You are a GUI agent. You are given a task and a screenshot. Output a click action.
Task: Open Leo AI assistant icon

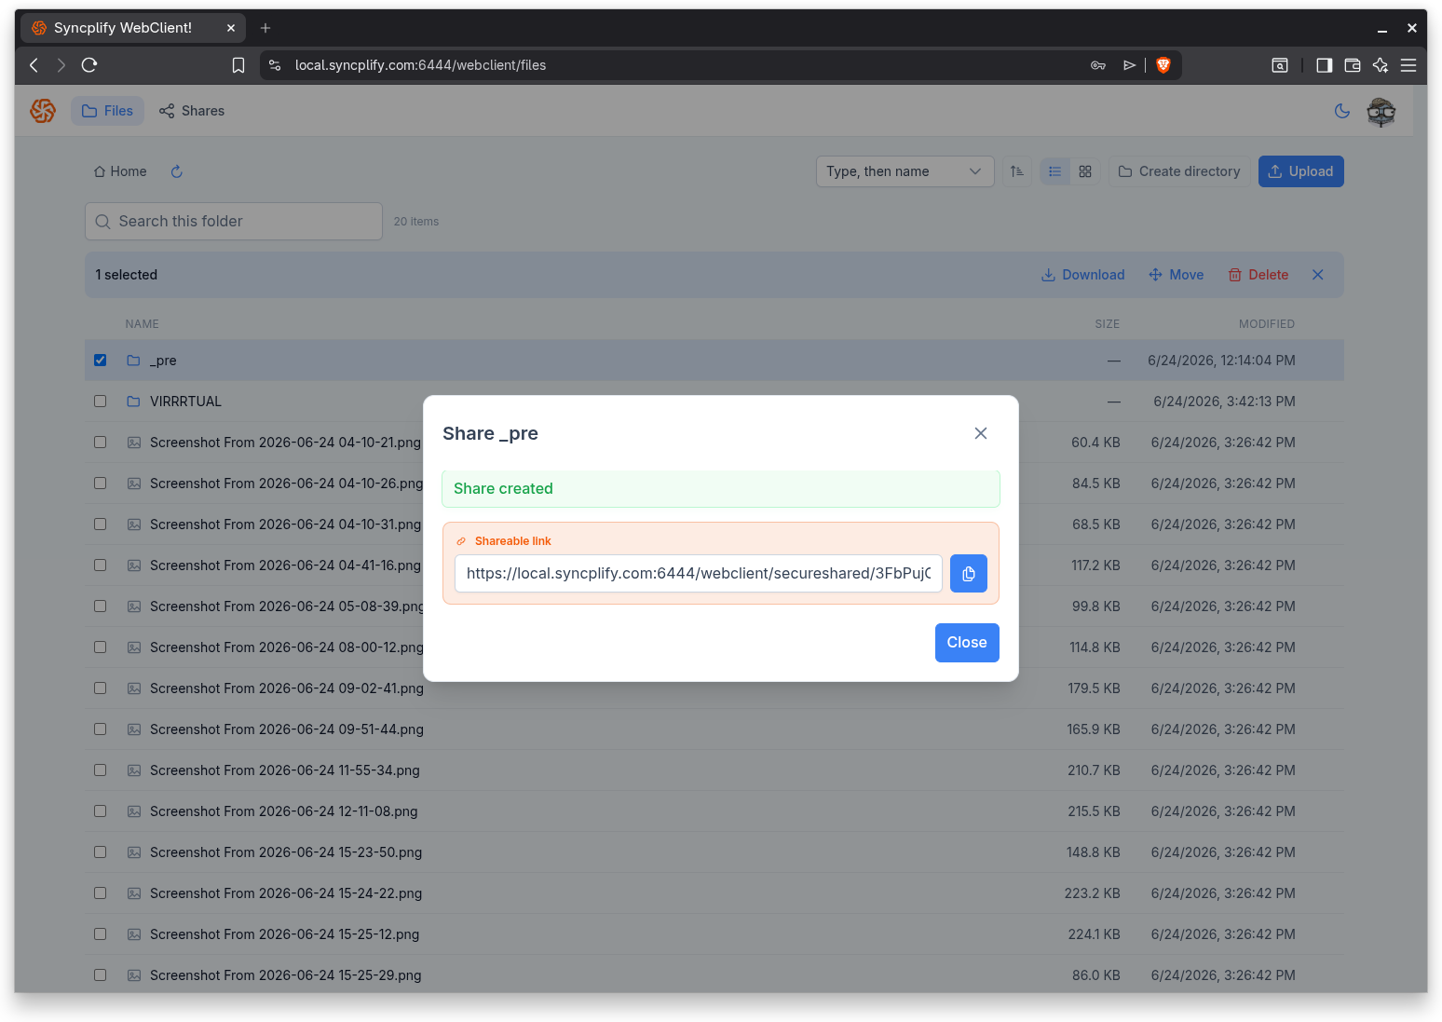[x=1381, y=65]
